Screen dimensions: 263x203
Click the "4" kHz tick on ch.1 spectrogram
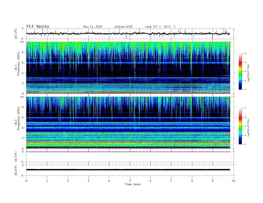point(23,73)
